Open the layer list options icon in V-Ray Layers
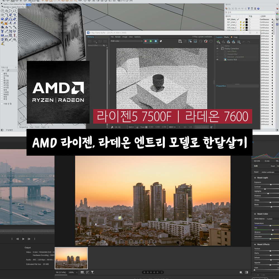279x279 pixels. [x=239, y=42]
